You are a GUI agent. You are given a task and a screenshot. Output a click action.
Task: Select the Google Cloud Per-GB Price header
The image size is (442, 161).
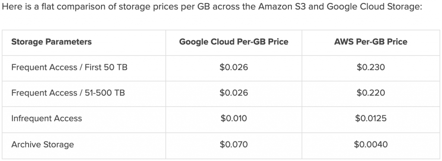[234, 42]
